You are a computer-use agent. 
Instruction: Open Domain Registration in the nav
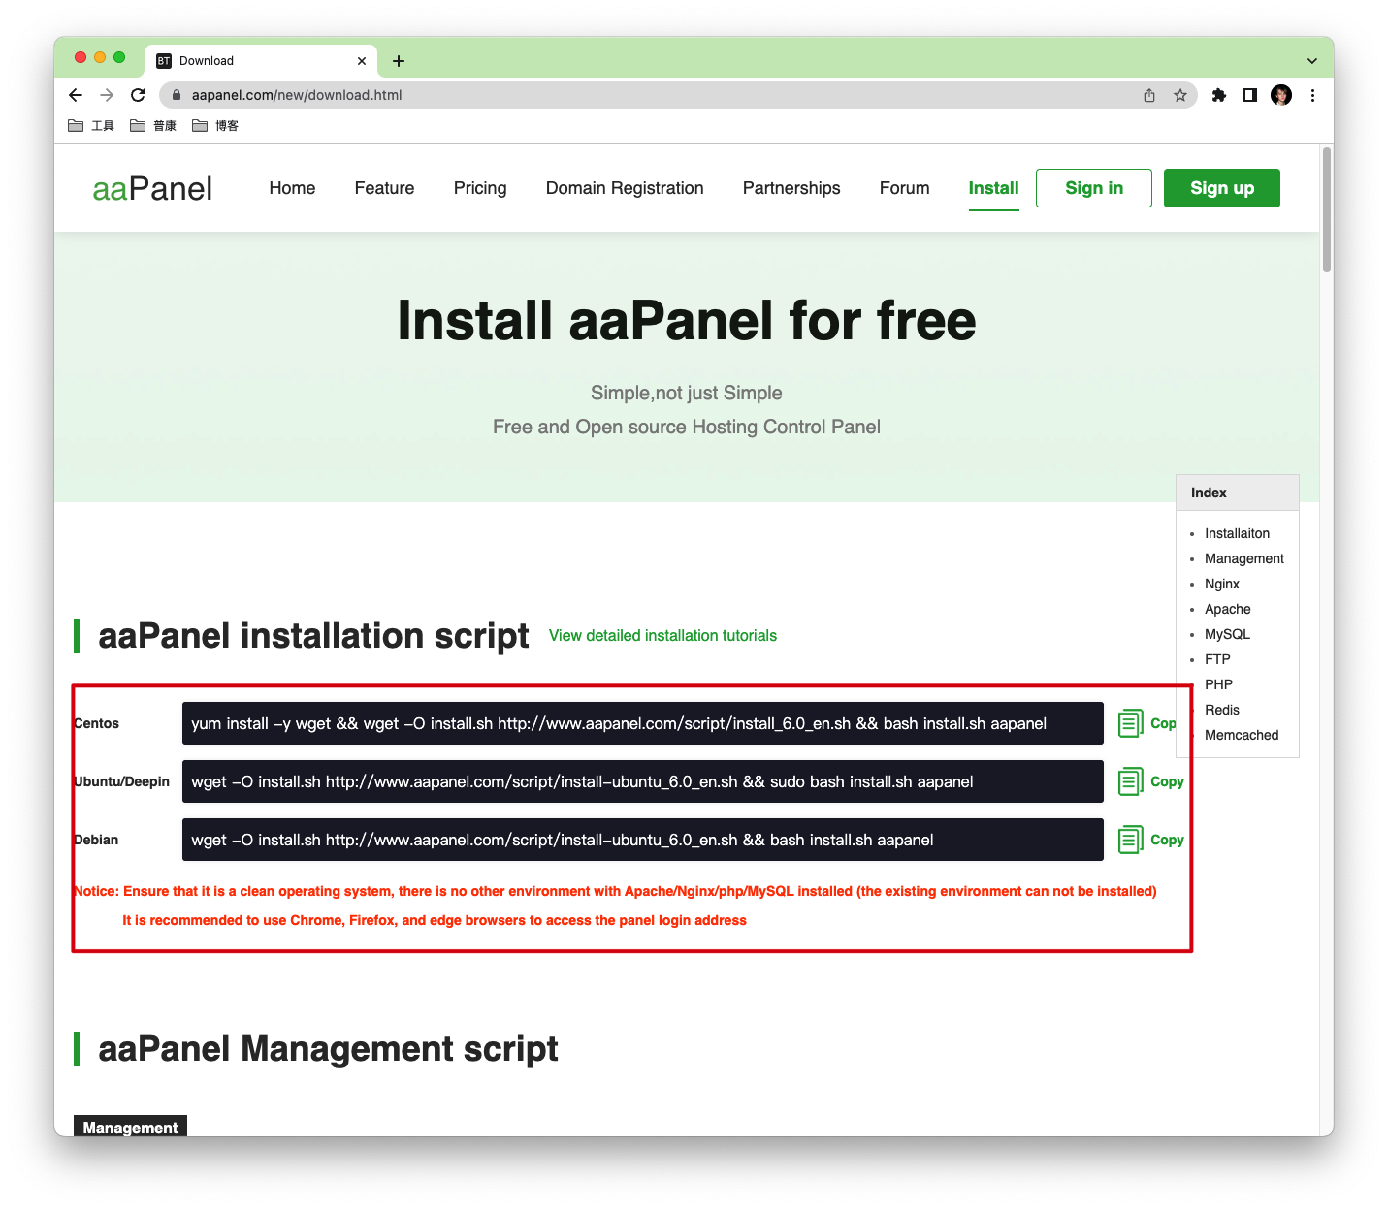point(625,188)
